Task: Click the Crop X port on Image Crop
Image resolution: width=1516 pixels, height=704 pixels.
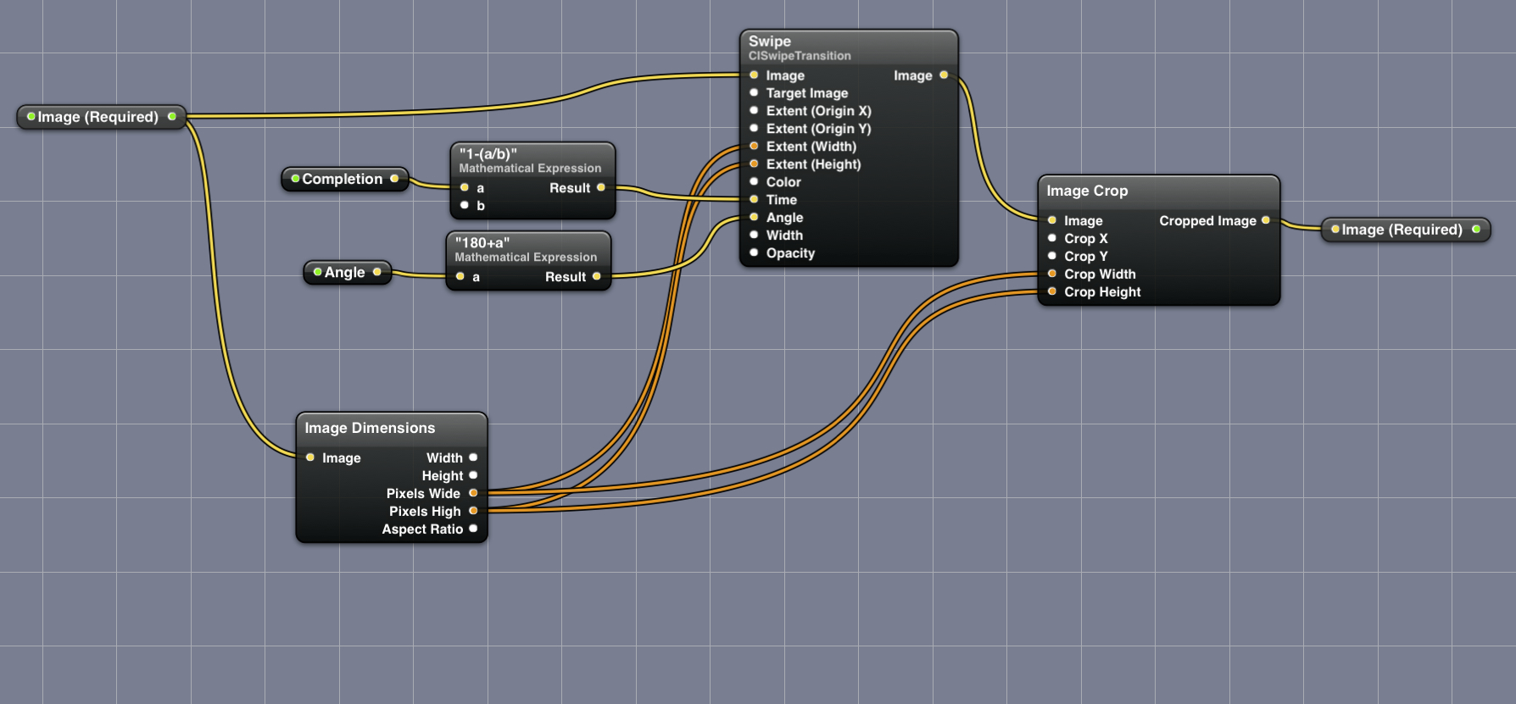Action: [x=1052, y=238]
